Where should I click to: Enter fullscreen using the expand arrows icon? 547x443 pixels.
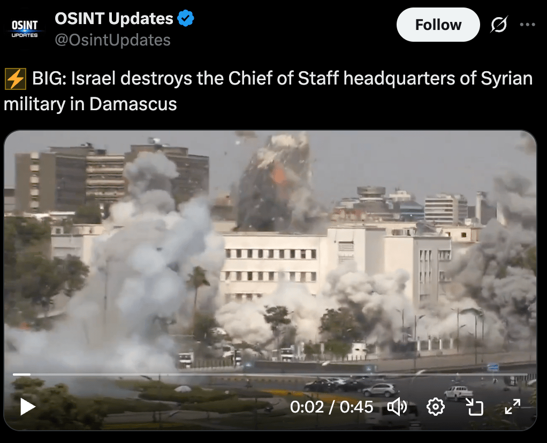[x=512, y=407]
